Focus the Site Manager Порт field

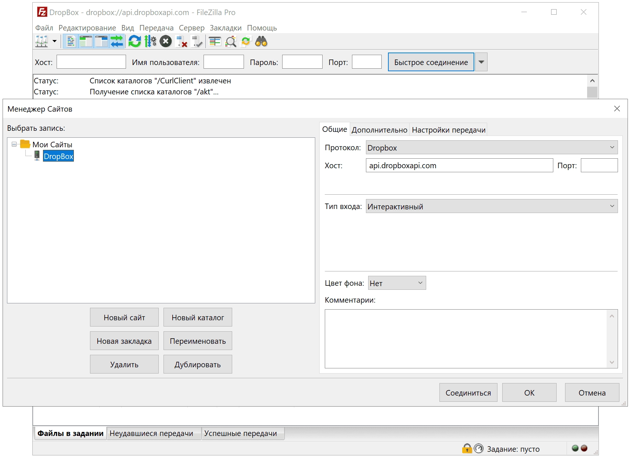click(x=599, y=165)
